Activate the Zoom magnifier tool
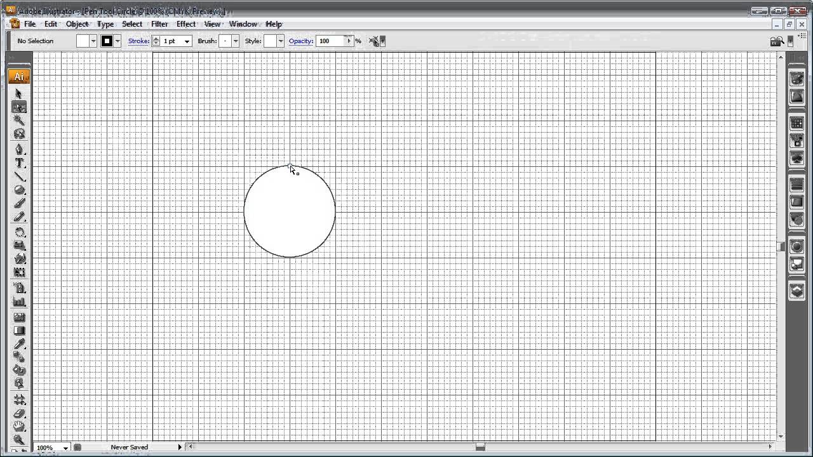The width and height of the screenshot is (813, 457). click(x=19, y=439)
